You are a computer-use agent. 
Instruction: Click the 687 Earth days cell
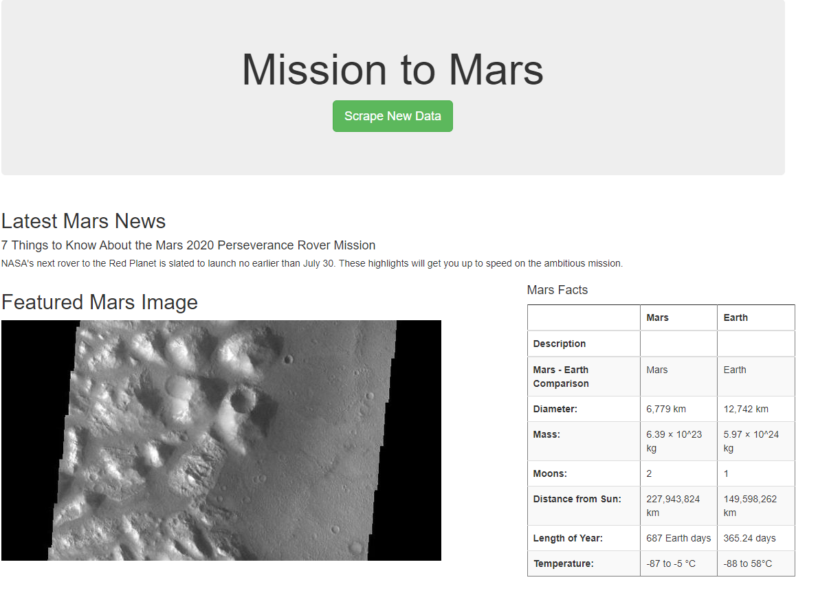click(x=678, y=538)
